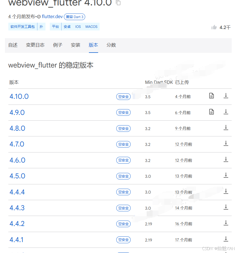Switch to the 分数 tab
The width and height of the screenshot is (238, 253).
tap(111, 45)
